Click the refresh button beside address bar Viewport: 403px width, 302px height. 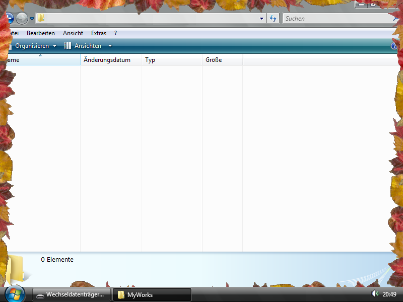point(273,19)
